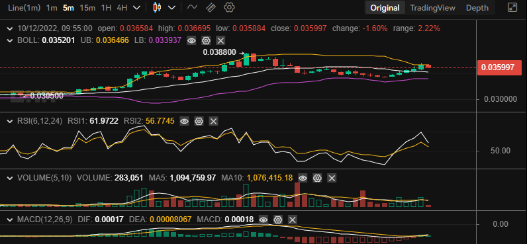
Task: Open VOLUME indicator settings gear
Action: [x=317, y=179]
